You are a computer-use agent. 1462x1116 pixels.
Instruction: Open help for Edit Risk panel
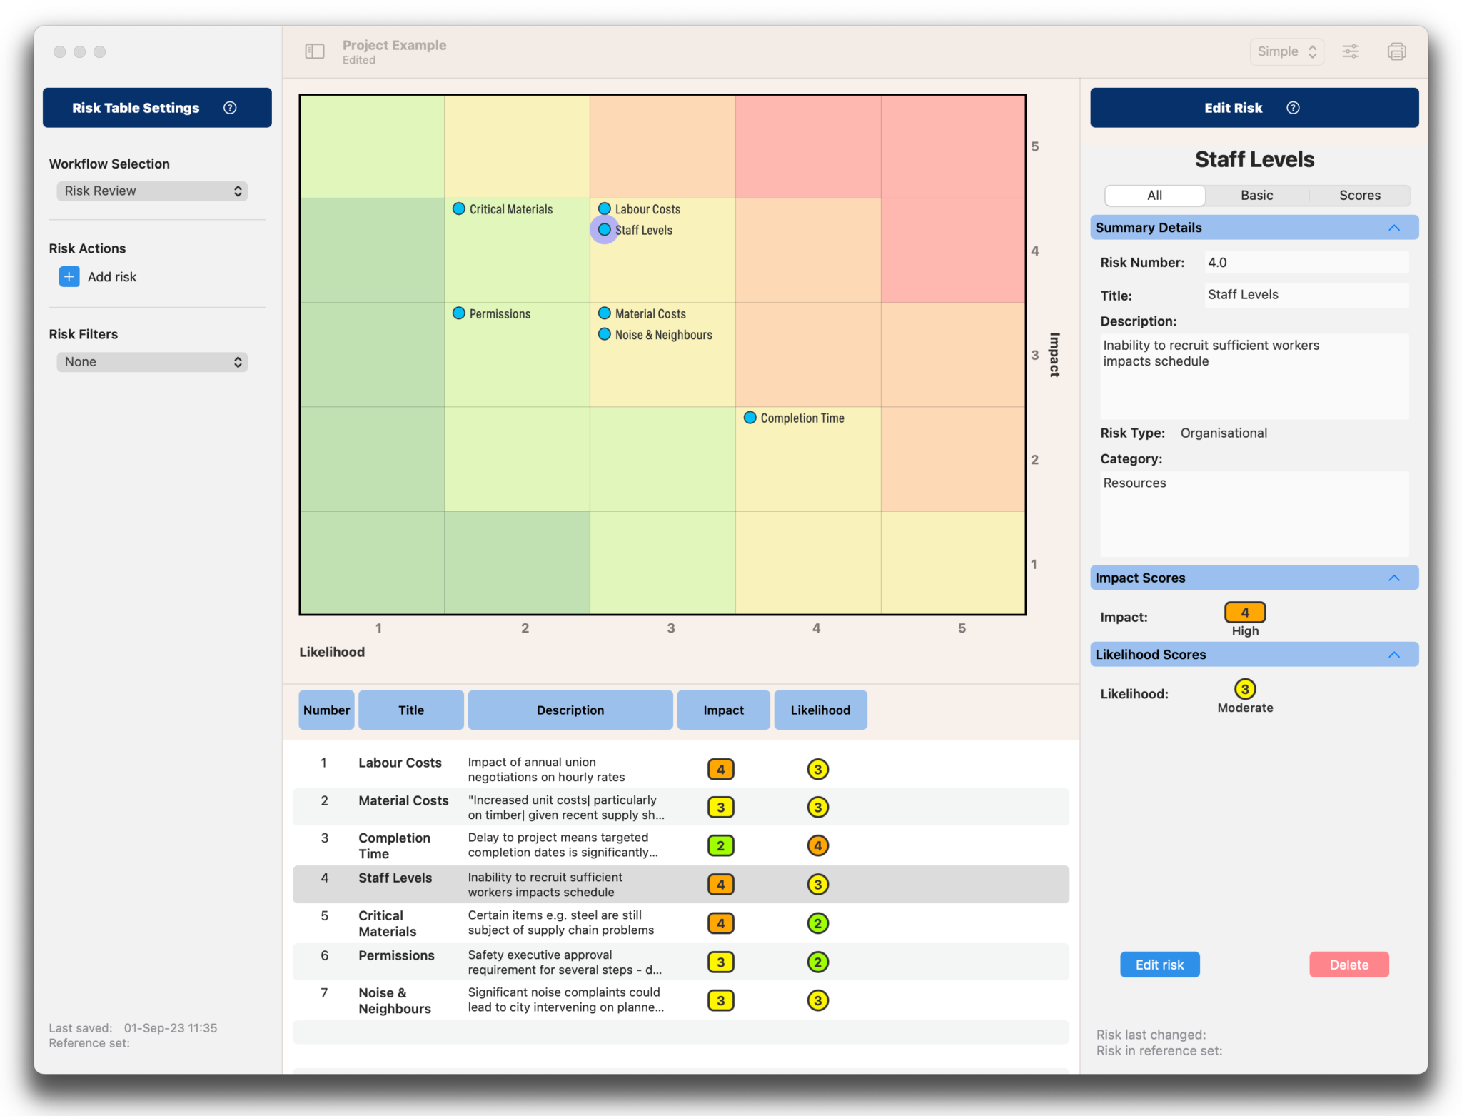pyautogui.click(x=1293, y=108)
